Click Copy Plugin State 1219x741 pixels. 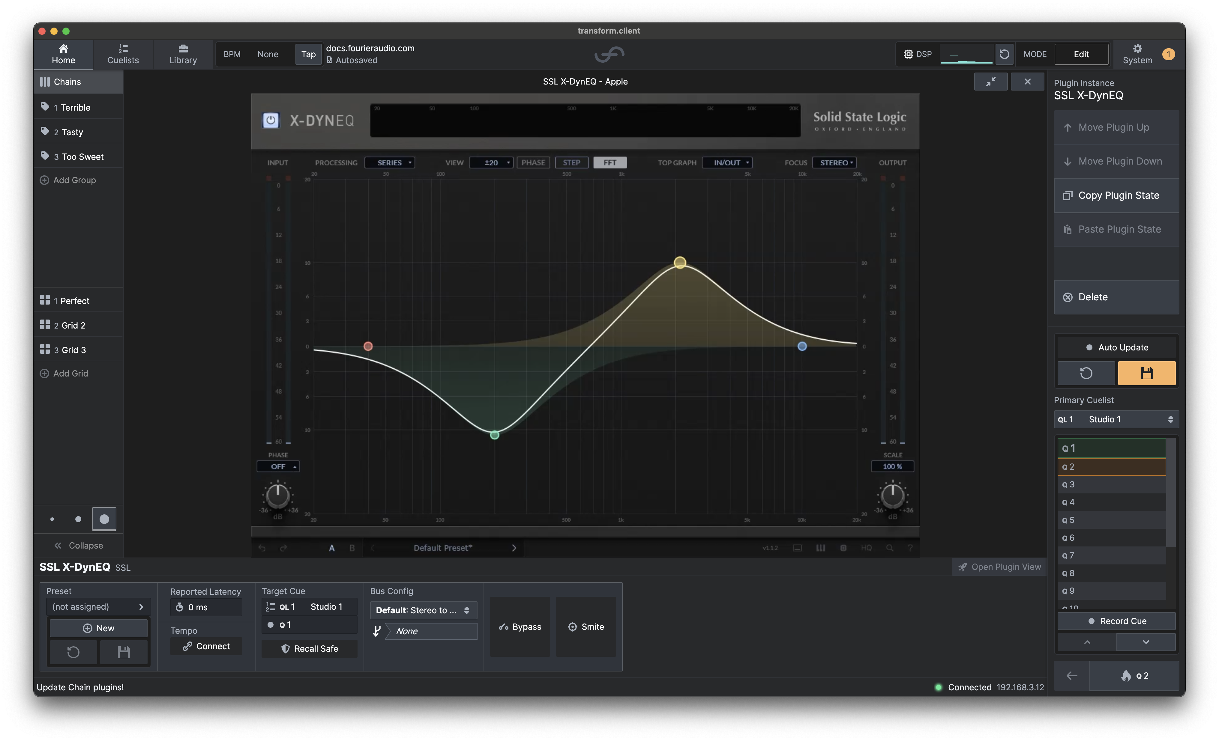[x=1117, y=196]
